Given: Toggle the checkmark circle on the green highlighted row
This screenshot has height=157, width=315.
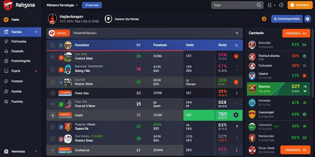Looking at the screenshot, I should [53, 115].
